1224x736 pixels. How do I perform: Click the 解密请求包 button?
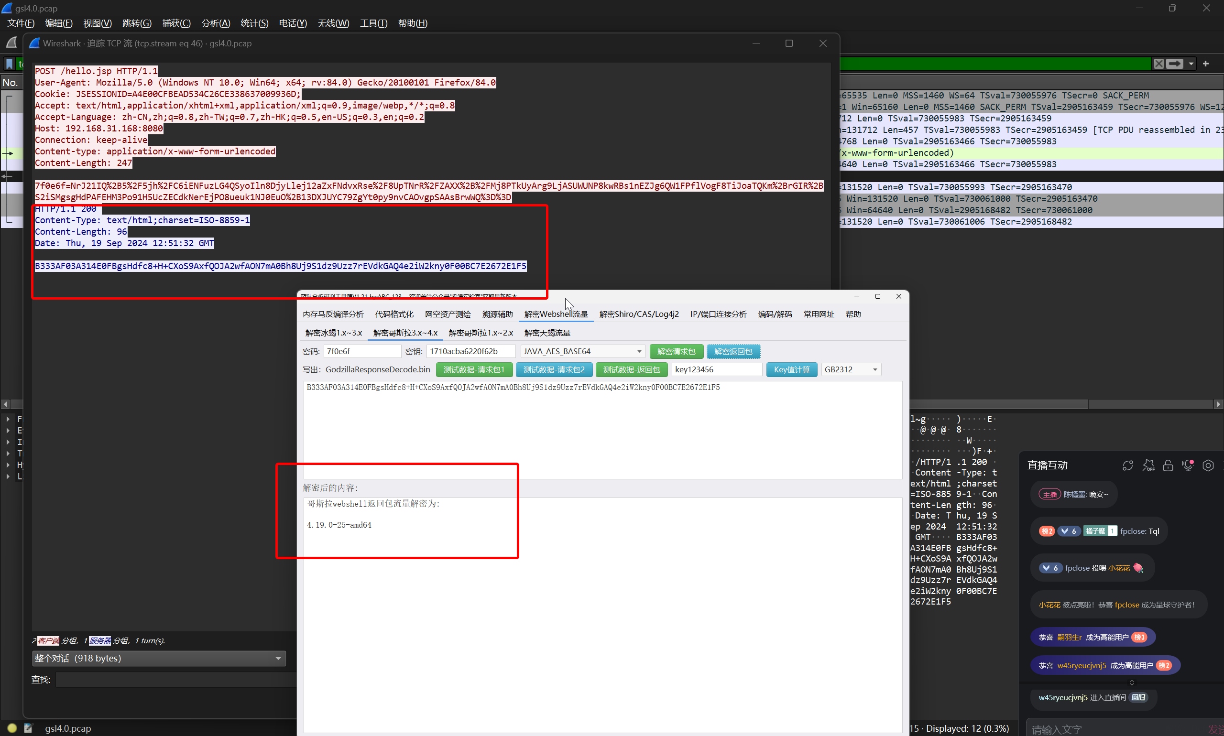(x=676, y=351)
